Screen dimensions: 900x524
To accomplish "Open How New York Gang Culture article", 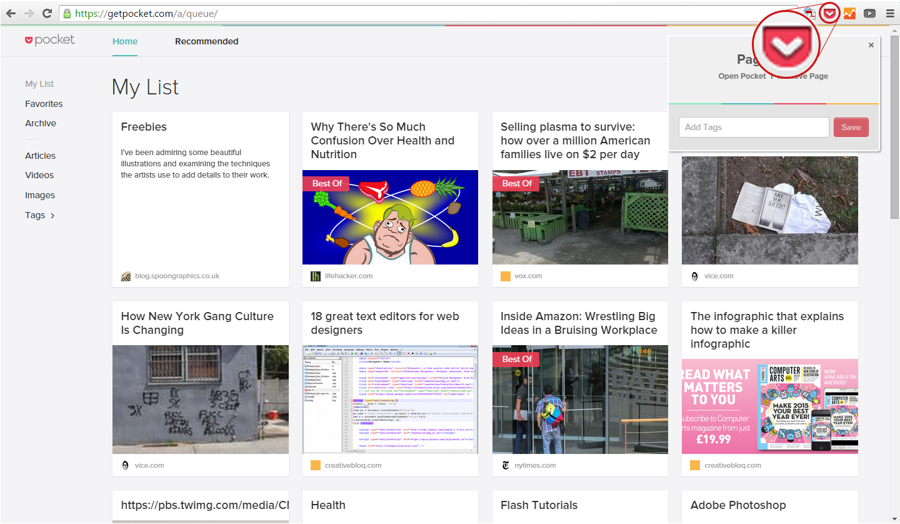I will tap(197, 323).
